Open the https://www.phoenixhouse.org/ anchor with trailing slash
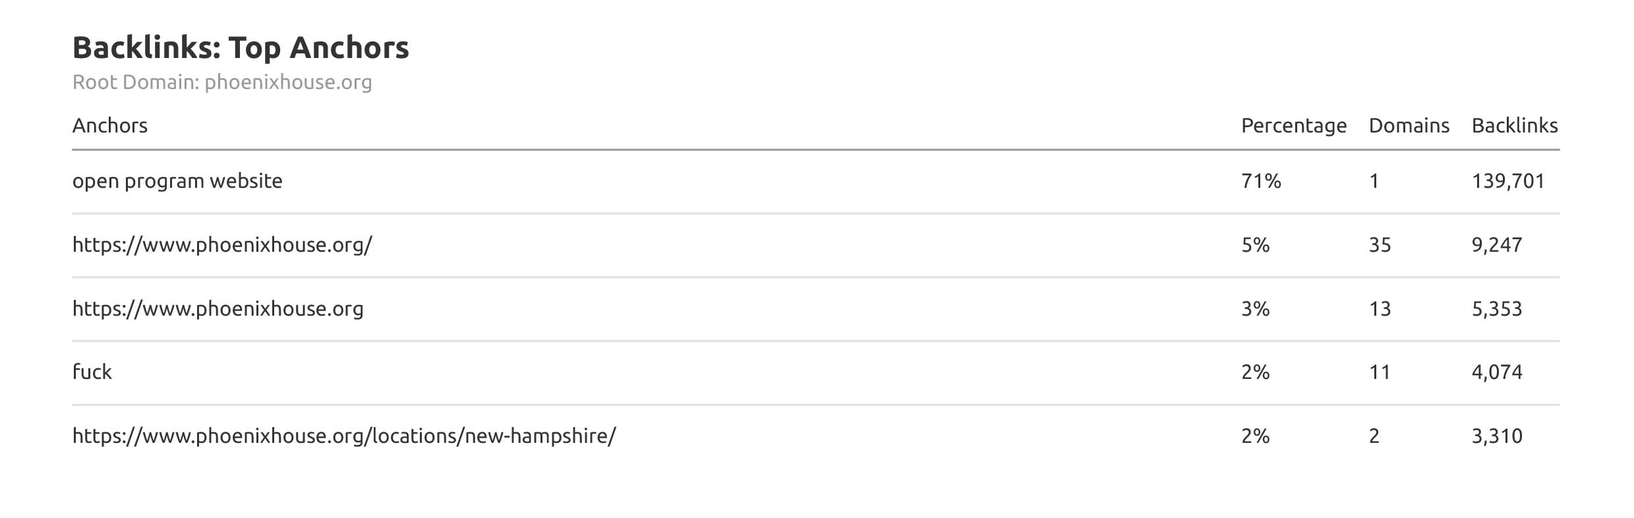Viewport: 1634px width, 518px height. pos(222,245)
